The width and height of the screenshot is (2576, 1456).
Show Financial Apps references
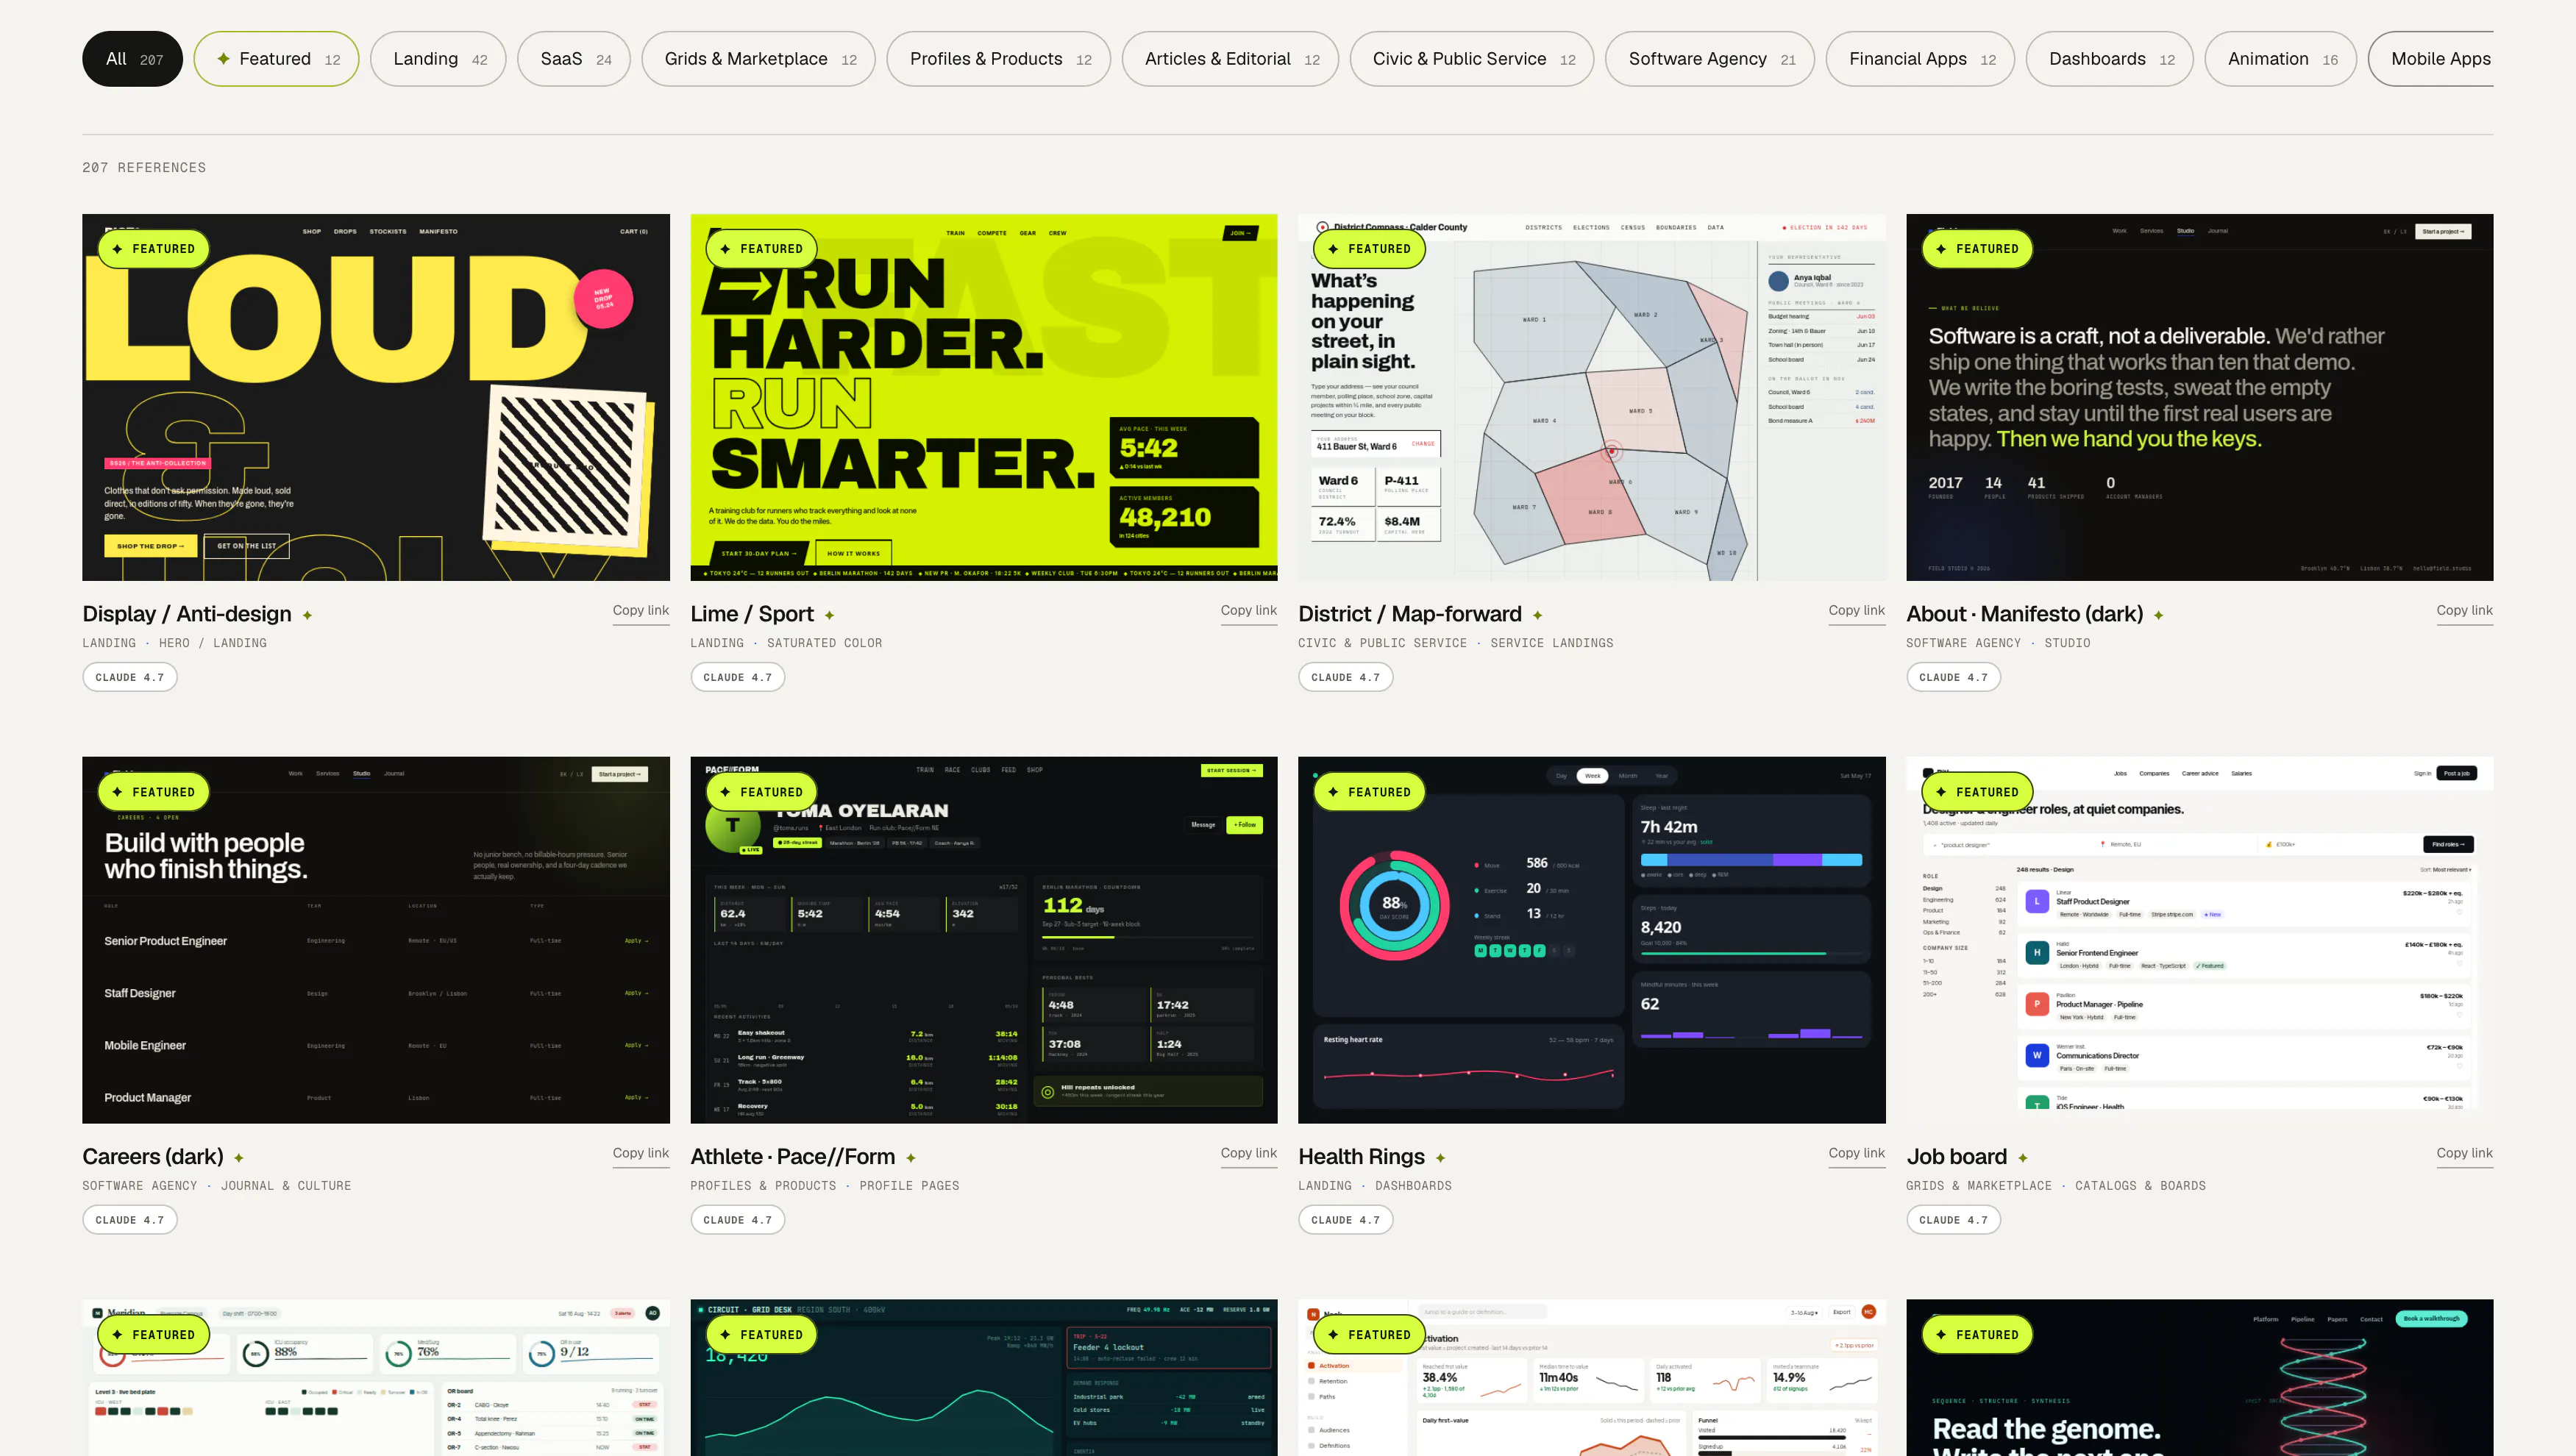click(x=1920, y=59)
